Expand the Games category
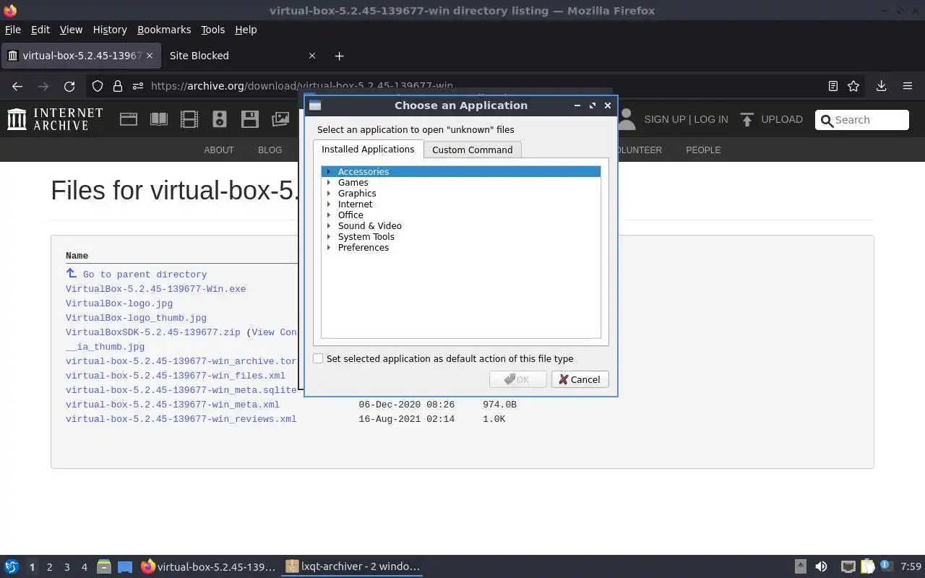The width and height of the screenshot is (925, 578). (x=328, y=182)
